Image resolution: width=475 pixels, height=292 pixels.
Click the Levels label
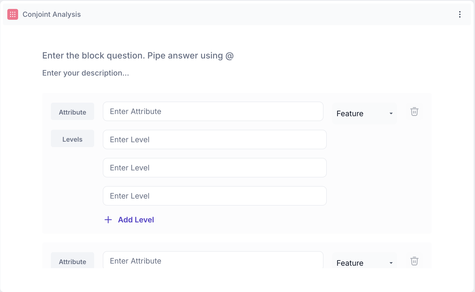[72, 139]
